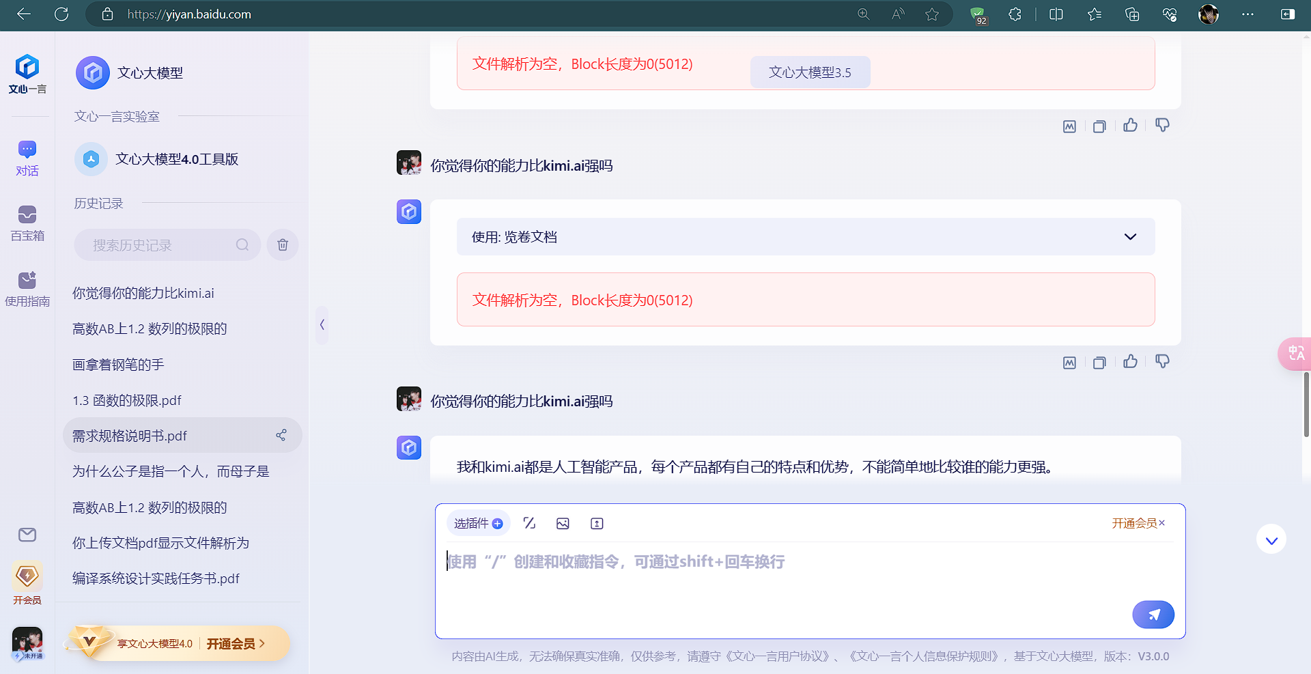The image size is (1311, 674).
Task: Open history item 1.3 函数的极限.pdf
Action: 127,400
